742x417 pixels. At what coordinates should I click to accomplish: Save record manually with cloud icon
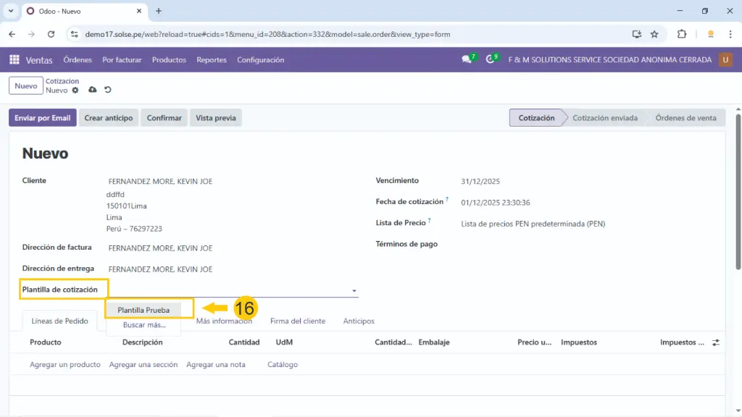pyautogui.click(x=92, y=90)
